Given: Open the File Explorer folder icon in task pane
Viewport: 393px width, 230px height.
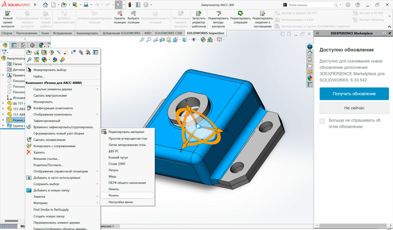Looking at the screenshot, I should [x=310, y=66].
